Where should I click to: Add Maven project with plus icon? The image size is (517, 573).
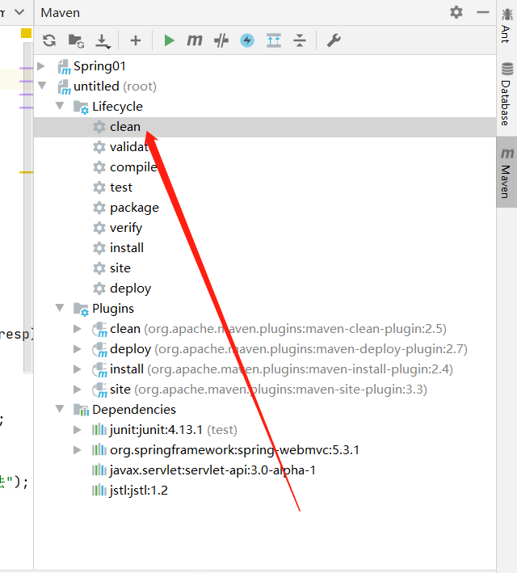pyautogui.click(x=136, y=40)
